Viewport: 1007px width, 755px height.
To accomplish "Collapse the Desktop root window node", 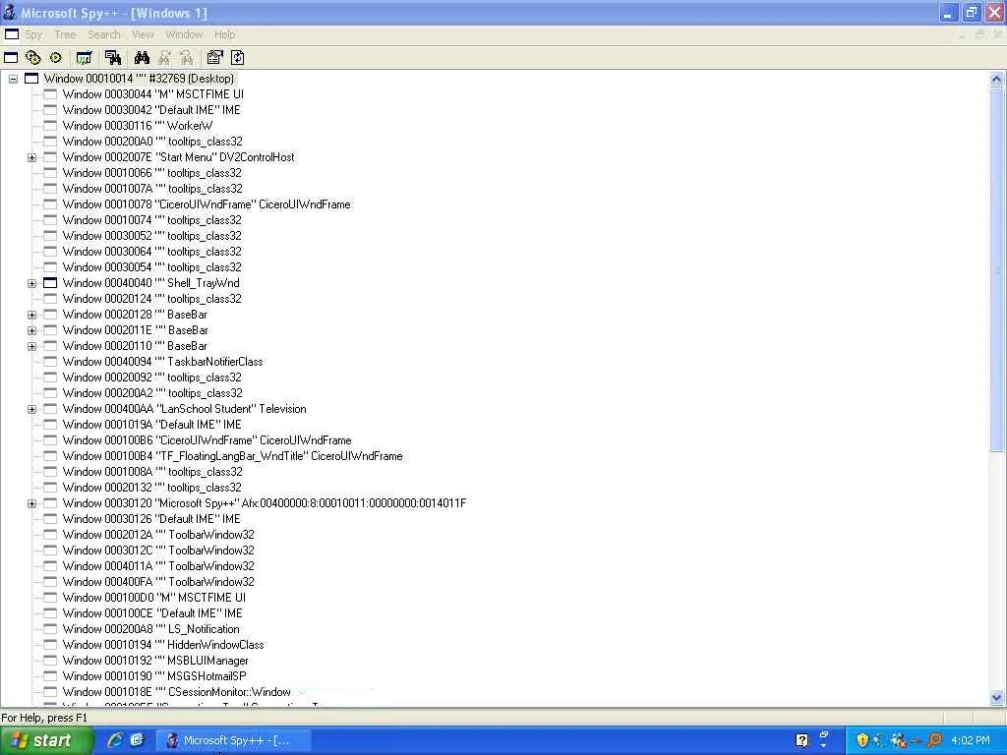I will 13,79.
